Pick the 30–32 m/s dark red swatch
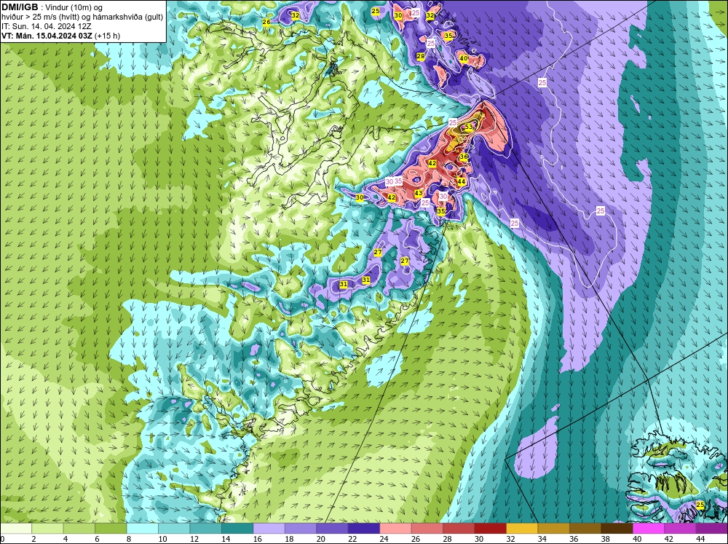The width and height of the screenshot is (728, 544). (x=490, y=528)
